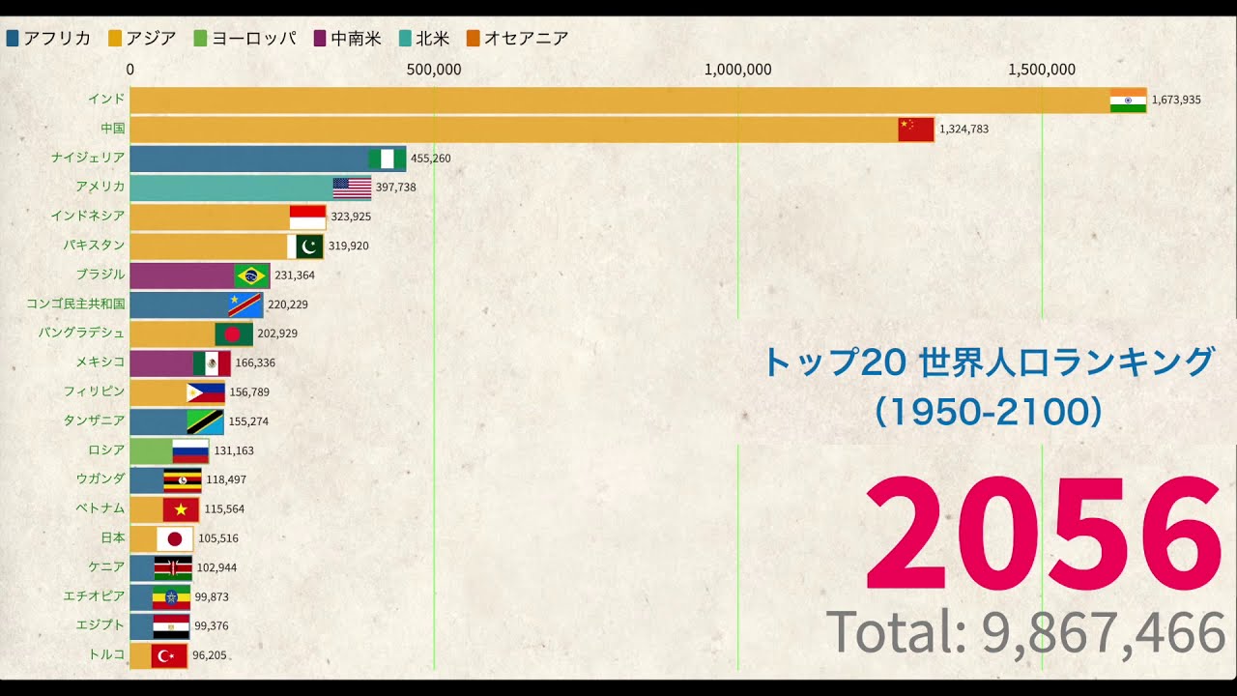
Task: Click the 1,000,000 axis tick label
Action: click(738, 70)
